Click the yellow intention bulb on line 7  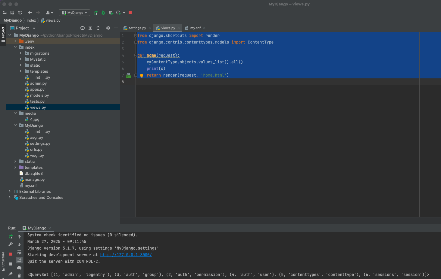tap(142, 76)
